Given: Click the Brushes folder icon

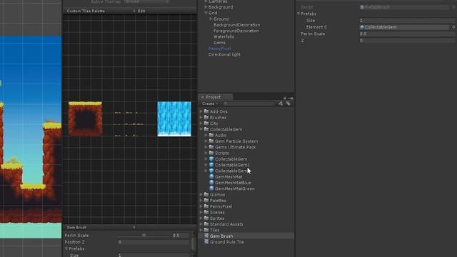Looking at the screenshot, I should (206, 117).
